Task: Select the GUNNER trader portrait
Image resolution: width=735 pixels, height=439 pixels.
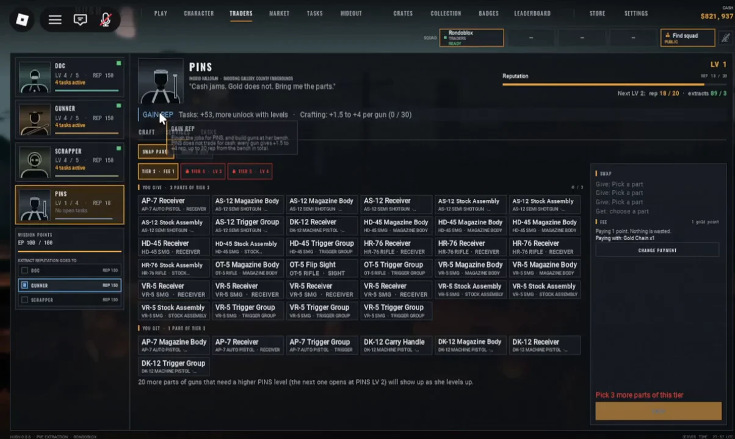Action: [x=35, y=120]
